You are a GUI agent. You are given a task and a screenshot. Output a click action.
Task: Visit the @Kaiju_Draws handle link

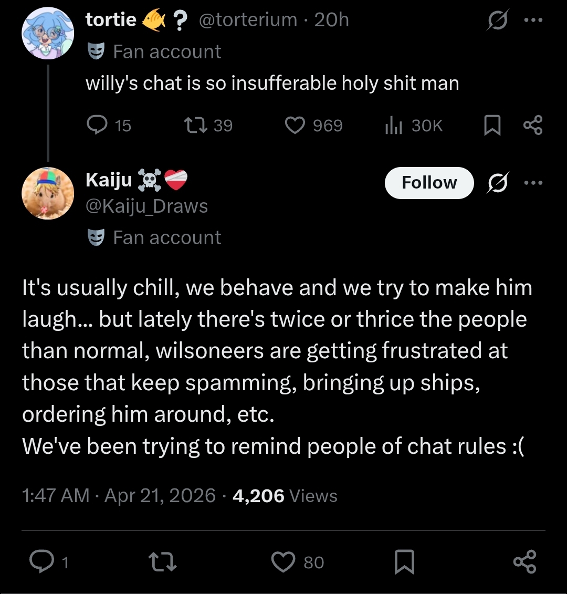click(x=147, y=206)
